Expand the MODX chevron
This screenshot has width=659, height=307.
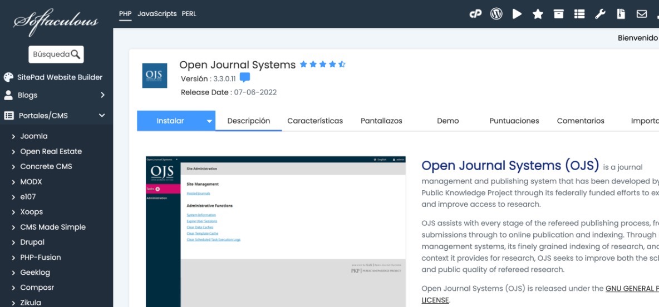pyautogui.click(x=13, y=182)
